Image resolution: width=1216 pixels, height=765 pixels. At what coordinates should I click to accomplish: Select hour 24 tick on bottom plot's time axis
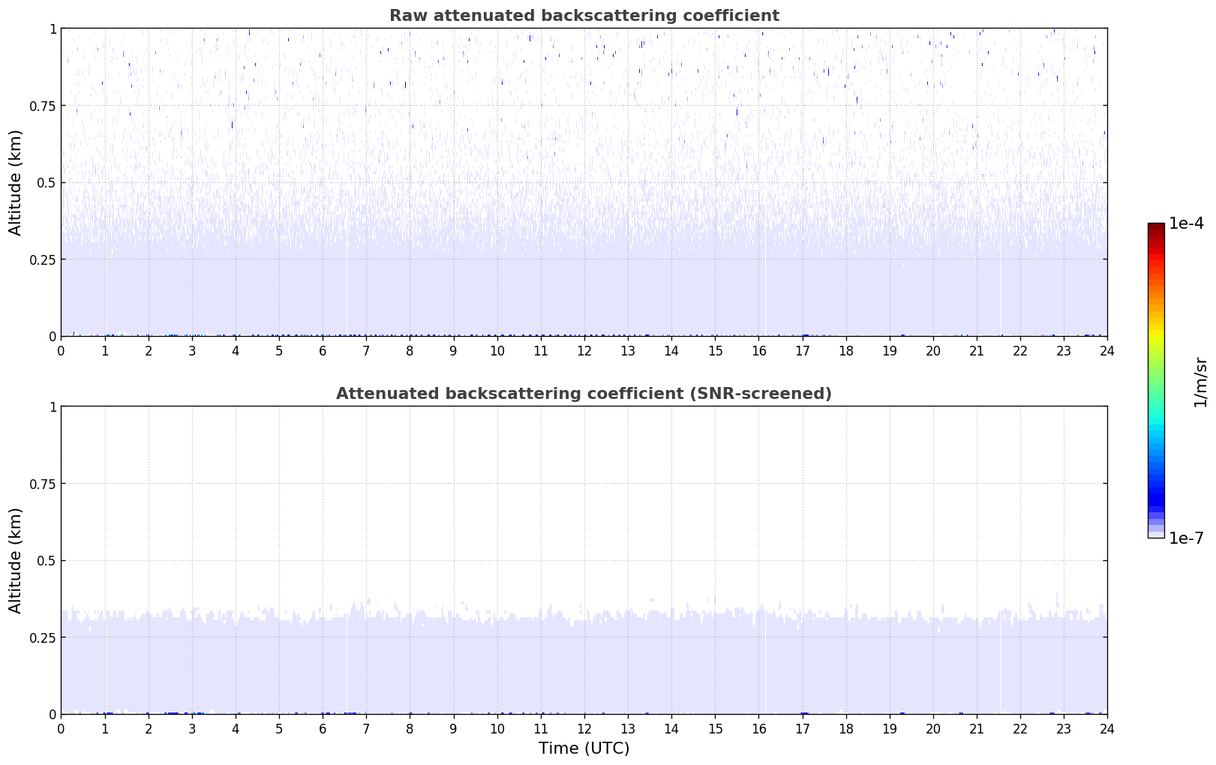pyautogui.click(x=1106, y=728)
